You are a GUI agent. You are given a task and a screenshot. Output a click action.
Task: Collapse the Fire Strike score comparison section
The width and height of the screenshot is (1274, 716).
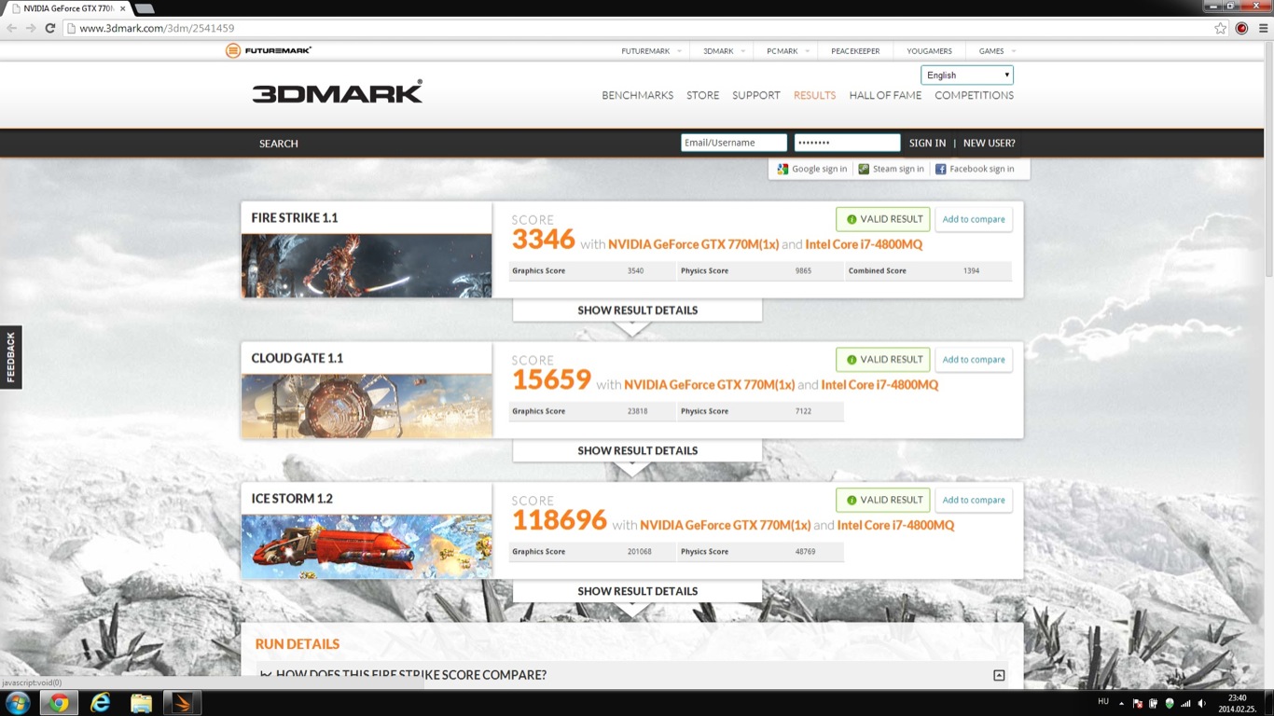tap(999, 675)
